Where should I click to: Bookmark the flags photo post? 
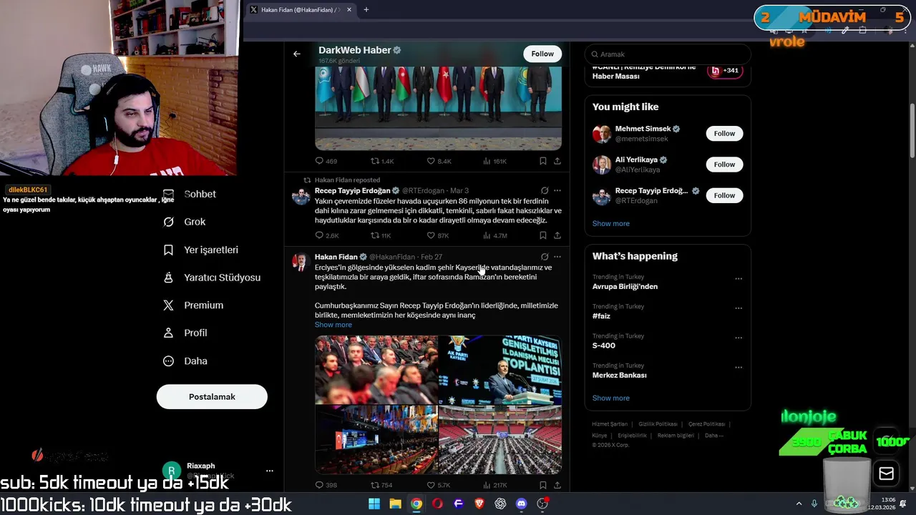[543, 161]
